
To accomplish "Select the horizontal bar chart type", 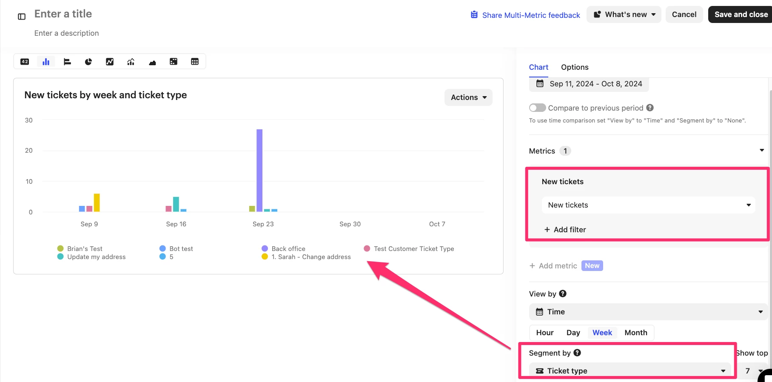I will click(67, 62).
